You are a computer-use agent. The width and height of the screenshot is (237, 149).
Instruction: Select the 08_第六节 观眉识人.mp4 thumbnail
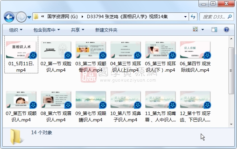pos(56,100)
